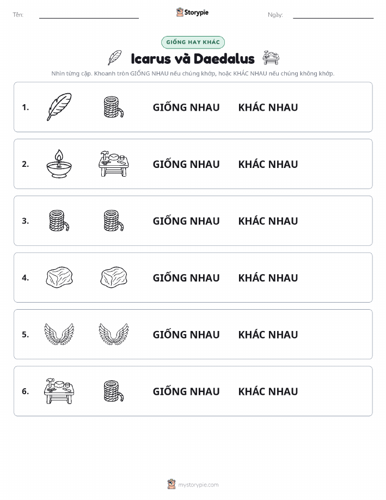Screen dimensions: 386x500
Task: Select GIỐNG NHAU for row 3
Action: (x=186, y=221)
